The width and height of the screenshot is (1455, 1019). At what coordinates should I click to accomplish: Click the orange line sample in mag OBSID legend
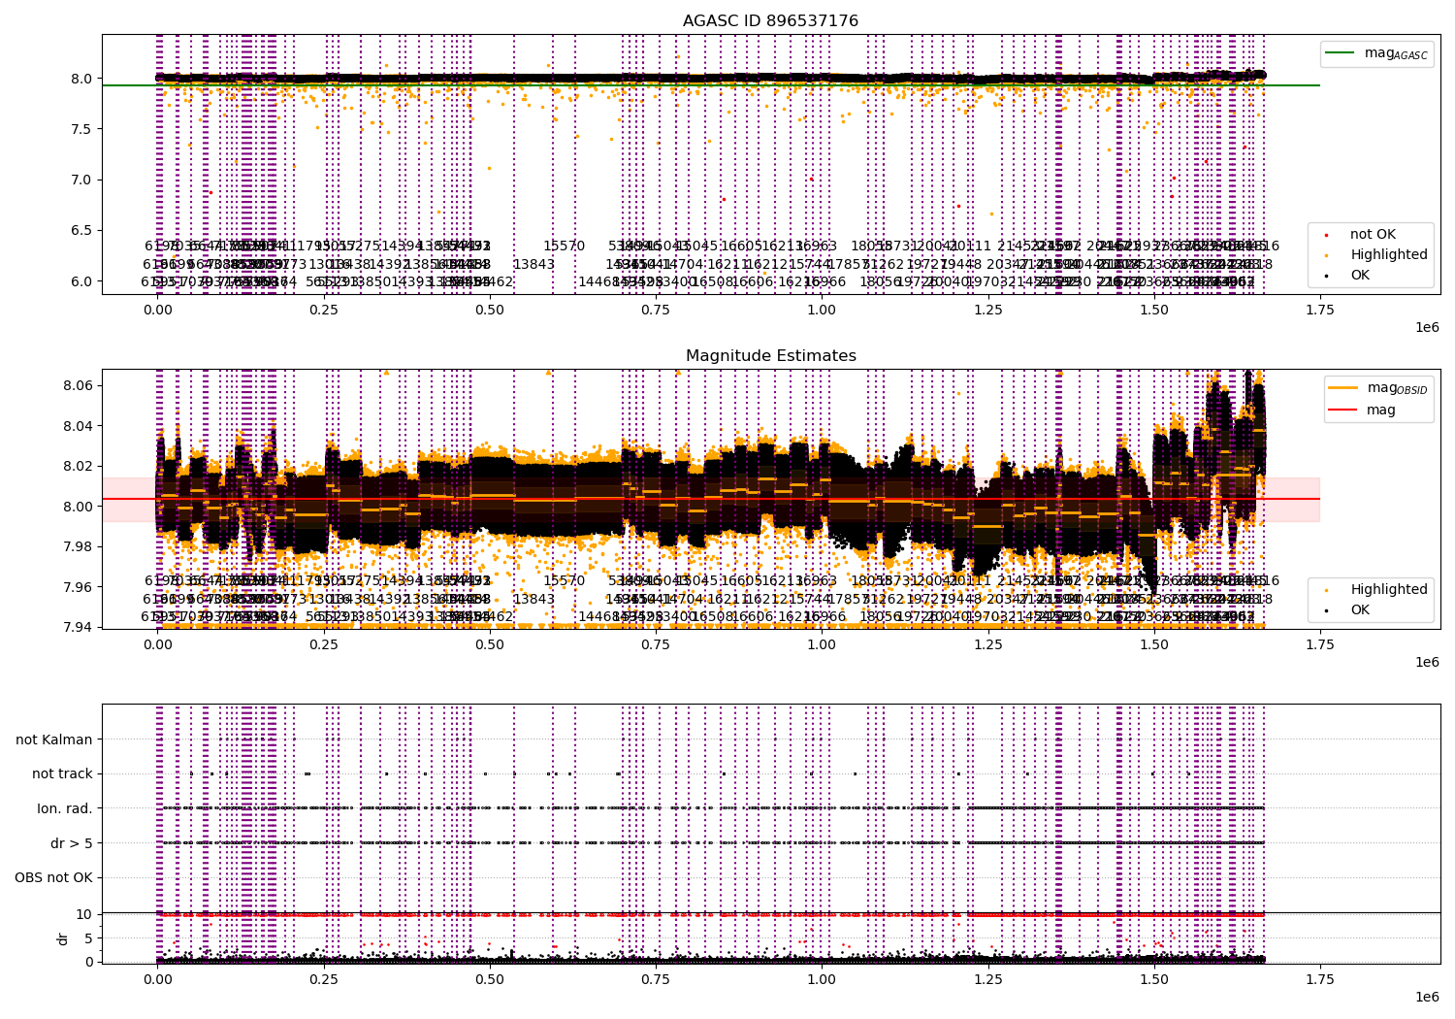point(1343,387)
